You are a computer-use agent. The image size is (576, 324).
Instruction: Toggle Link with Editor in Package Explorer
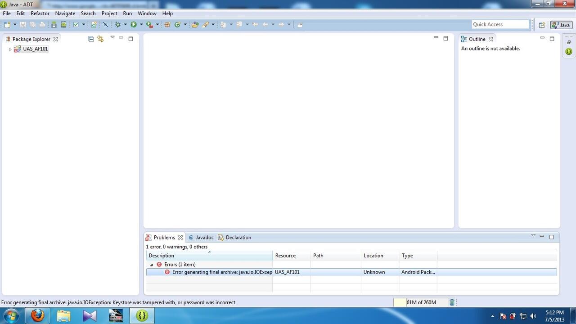pos(100,39)
